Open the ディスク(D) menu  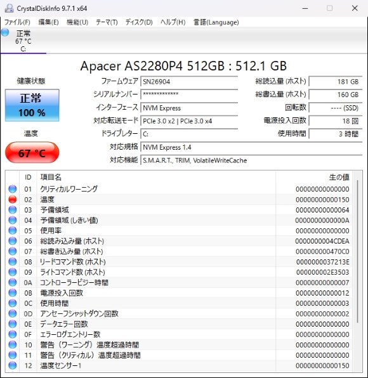click(x=139, y=22)
